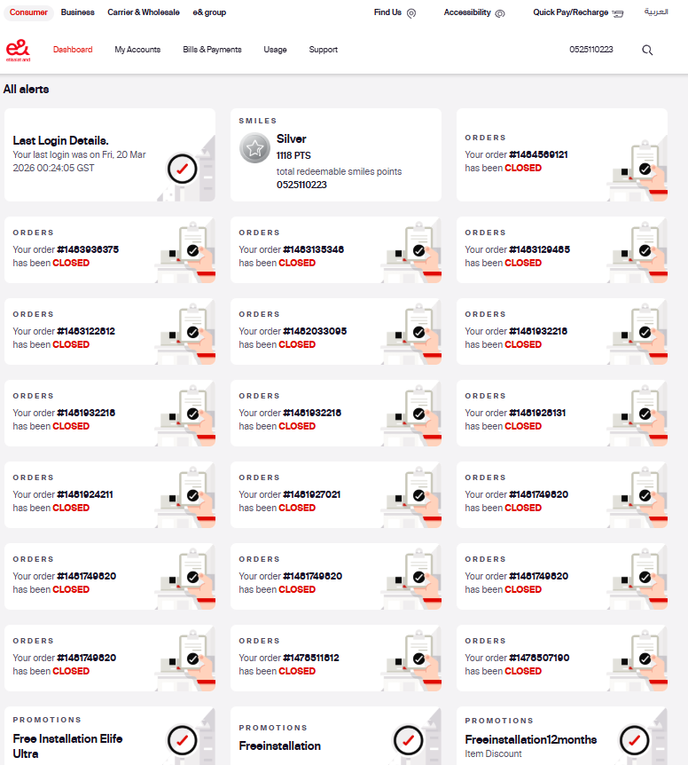Click the Accessibility eye icon
Image resolution: width=688 pixels, height=765 pixels.
[x=500, y=13]
